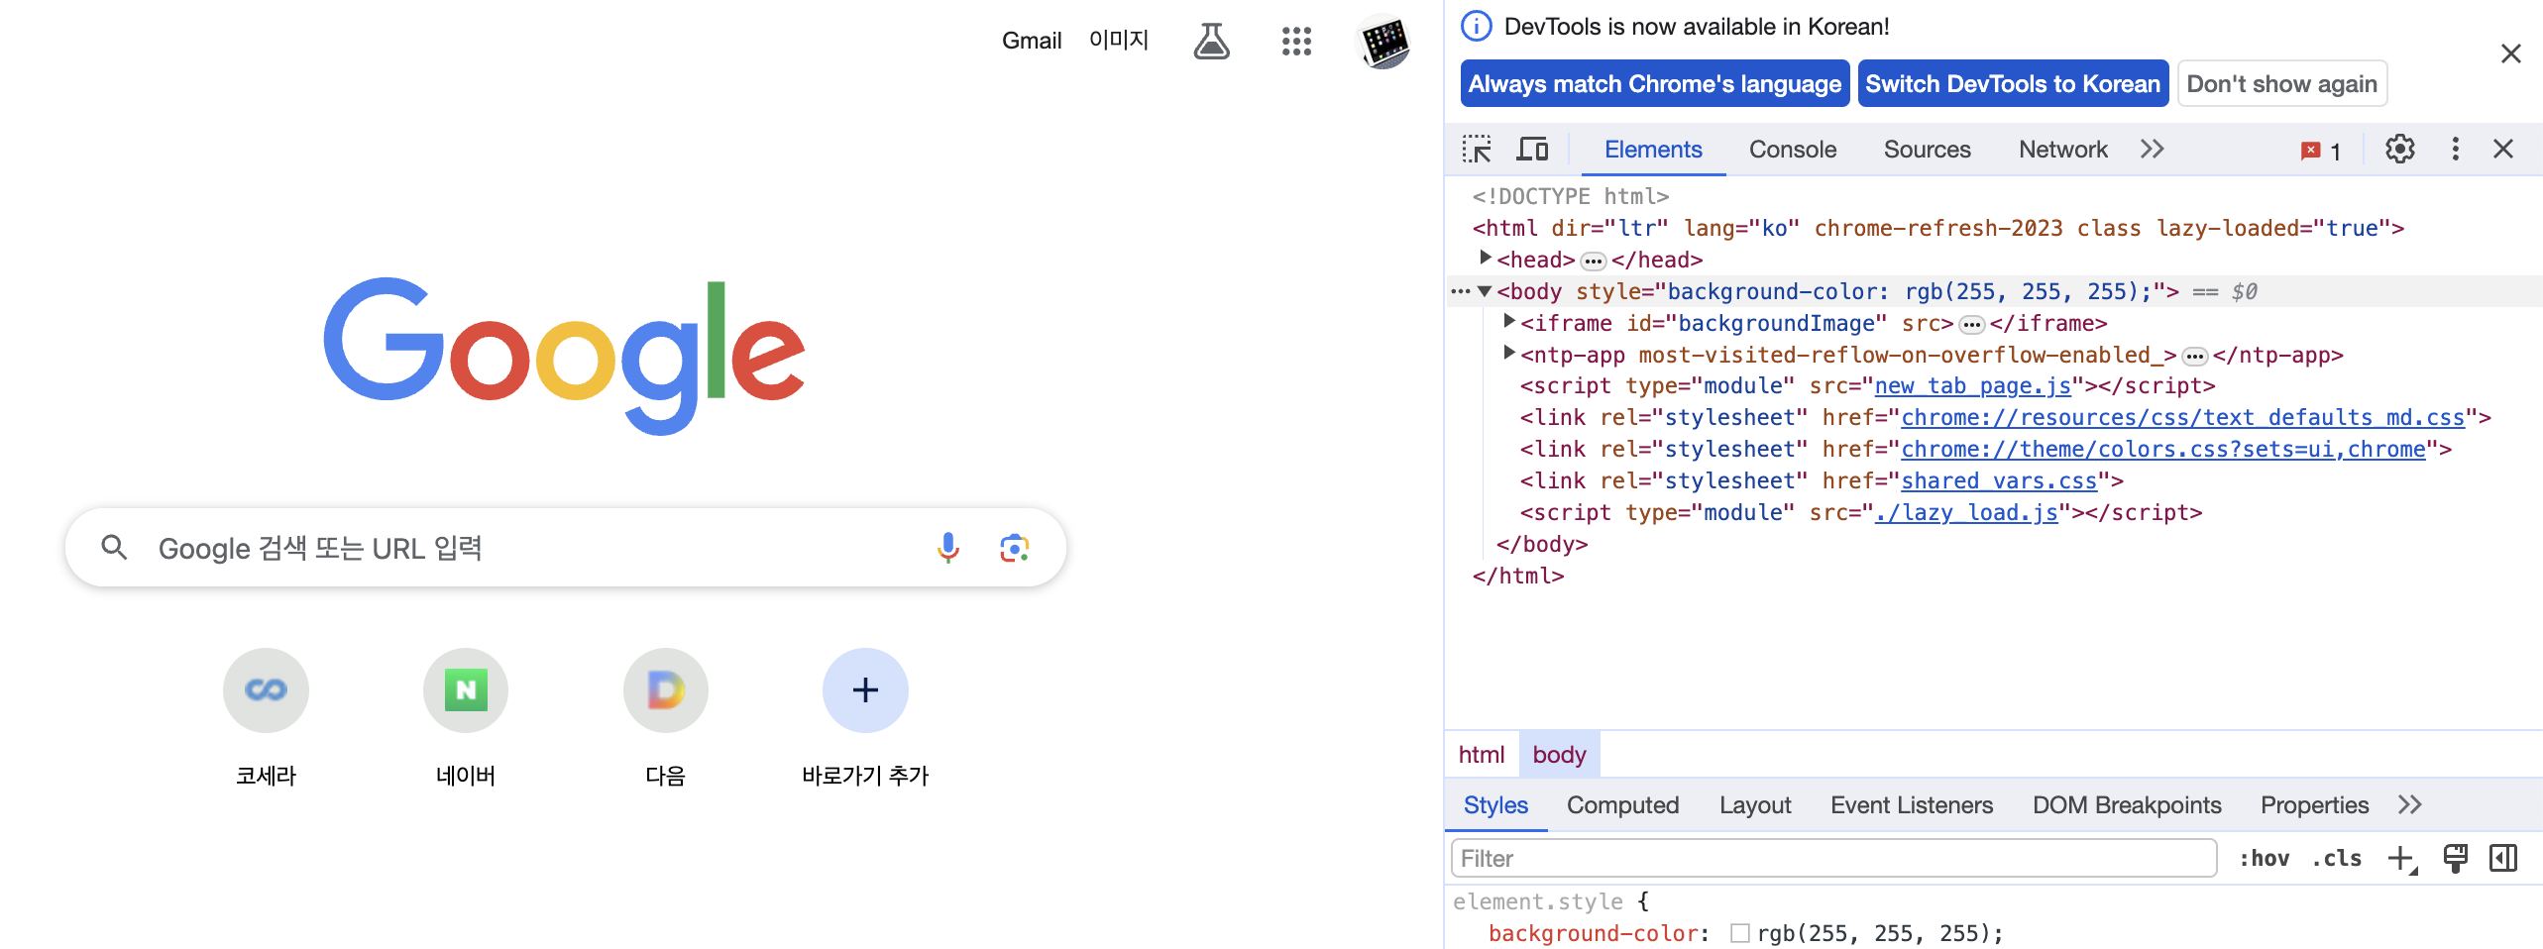The width and height of the screenshot is (2543, 949).
Task: Start voice search with the microphone
Action: (947, 548)
